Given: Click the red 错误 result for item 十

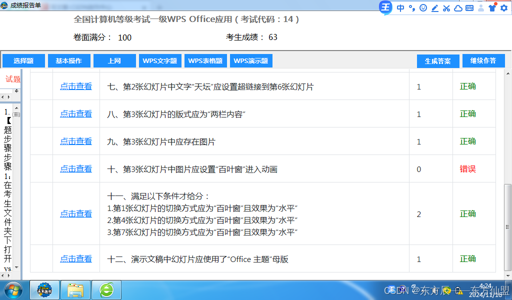Looking at the screenshot, I should [468, 169].
